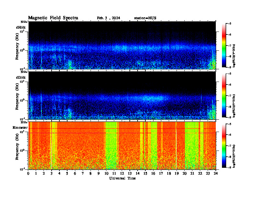This screenshot has width=257, height=199.
Task: Click the hour "7" tick label
Action: pyautogui.click(x=83, y=174)
